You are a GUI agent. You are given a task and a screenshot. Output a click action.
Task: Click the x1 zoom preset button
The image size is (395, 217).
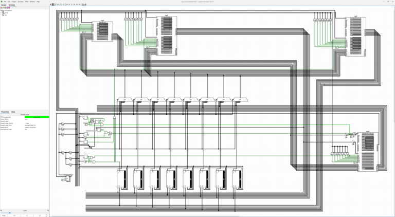pyautogui.click(x=27, y=215)
